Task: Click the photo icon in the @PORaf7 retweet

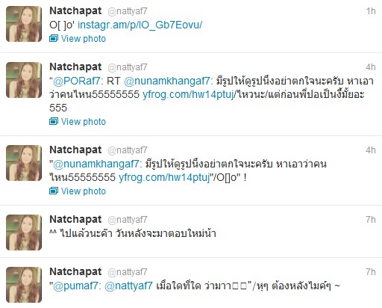Action: tap(54, 121)
